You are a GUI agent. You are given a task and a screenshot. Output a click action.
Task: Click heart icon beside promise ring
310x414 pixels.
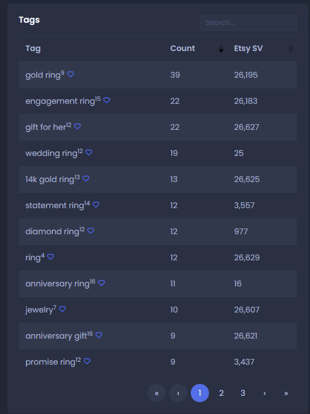tap(87, 361)
